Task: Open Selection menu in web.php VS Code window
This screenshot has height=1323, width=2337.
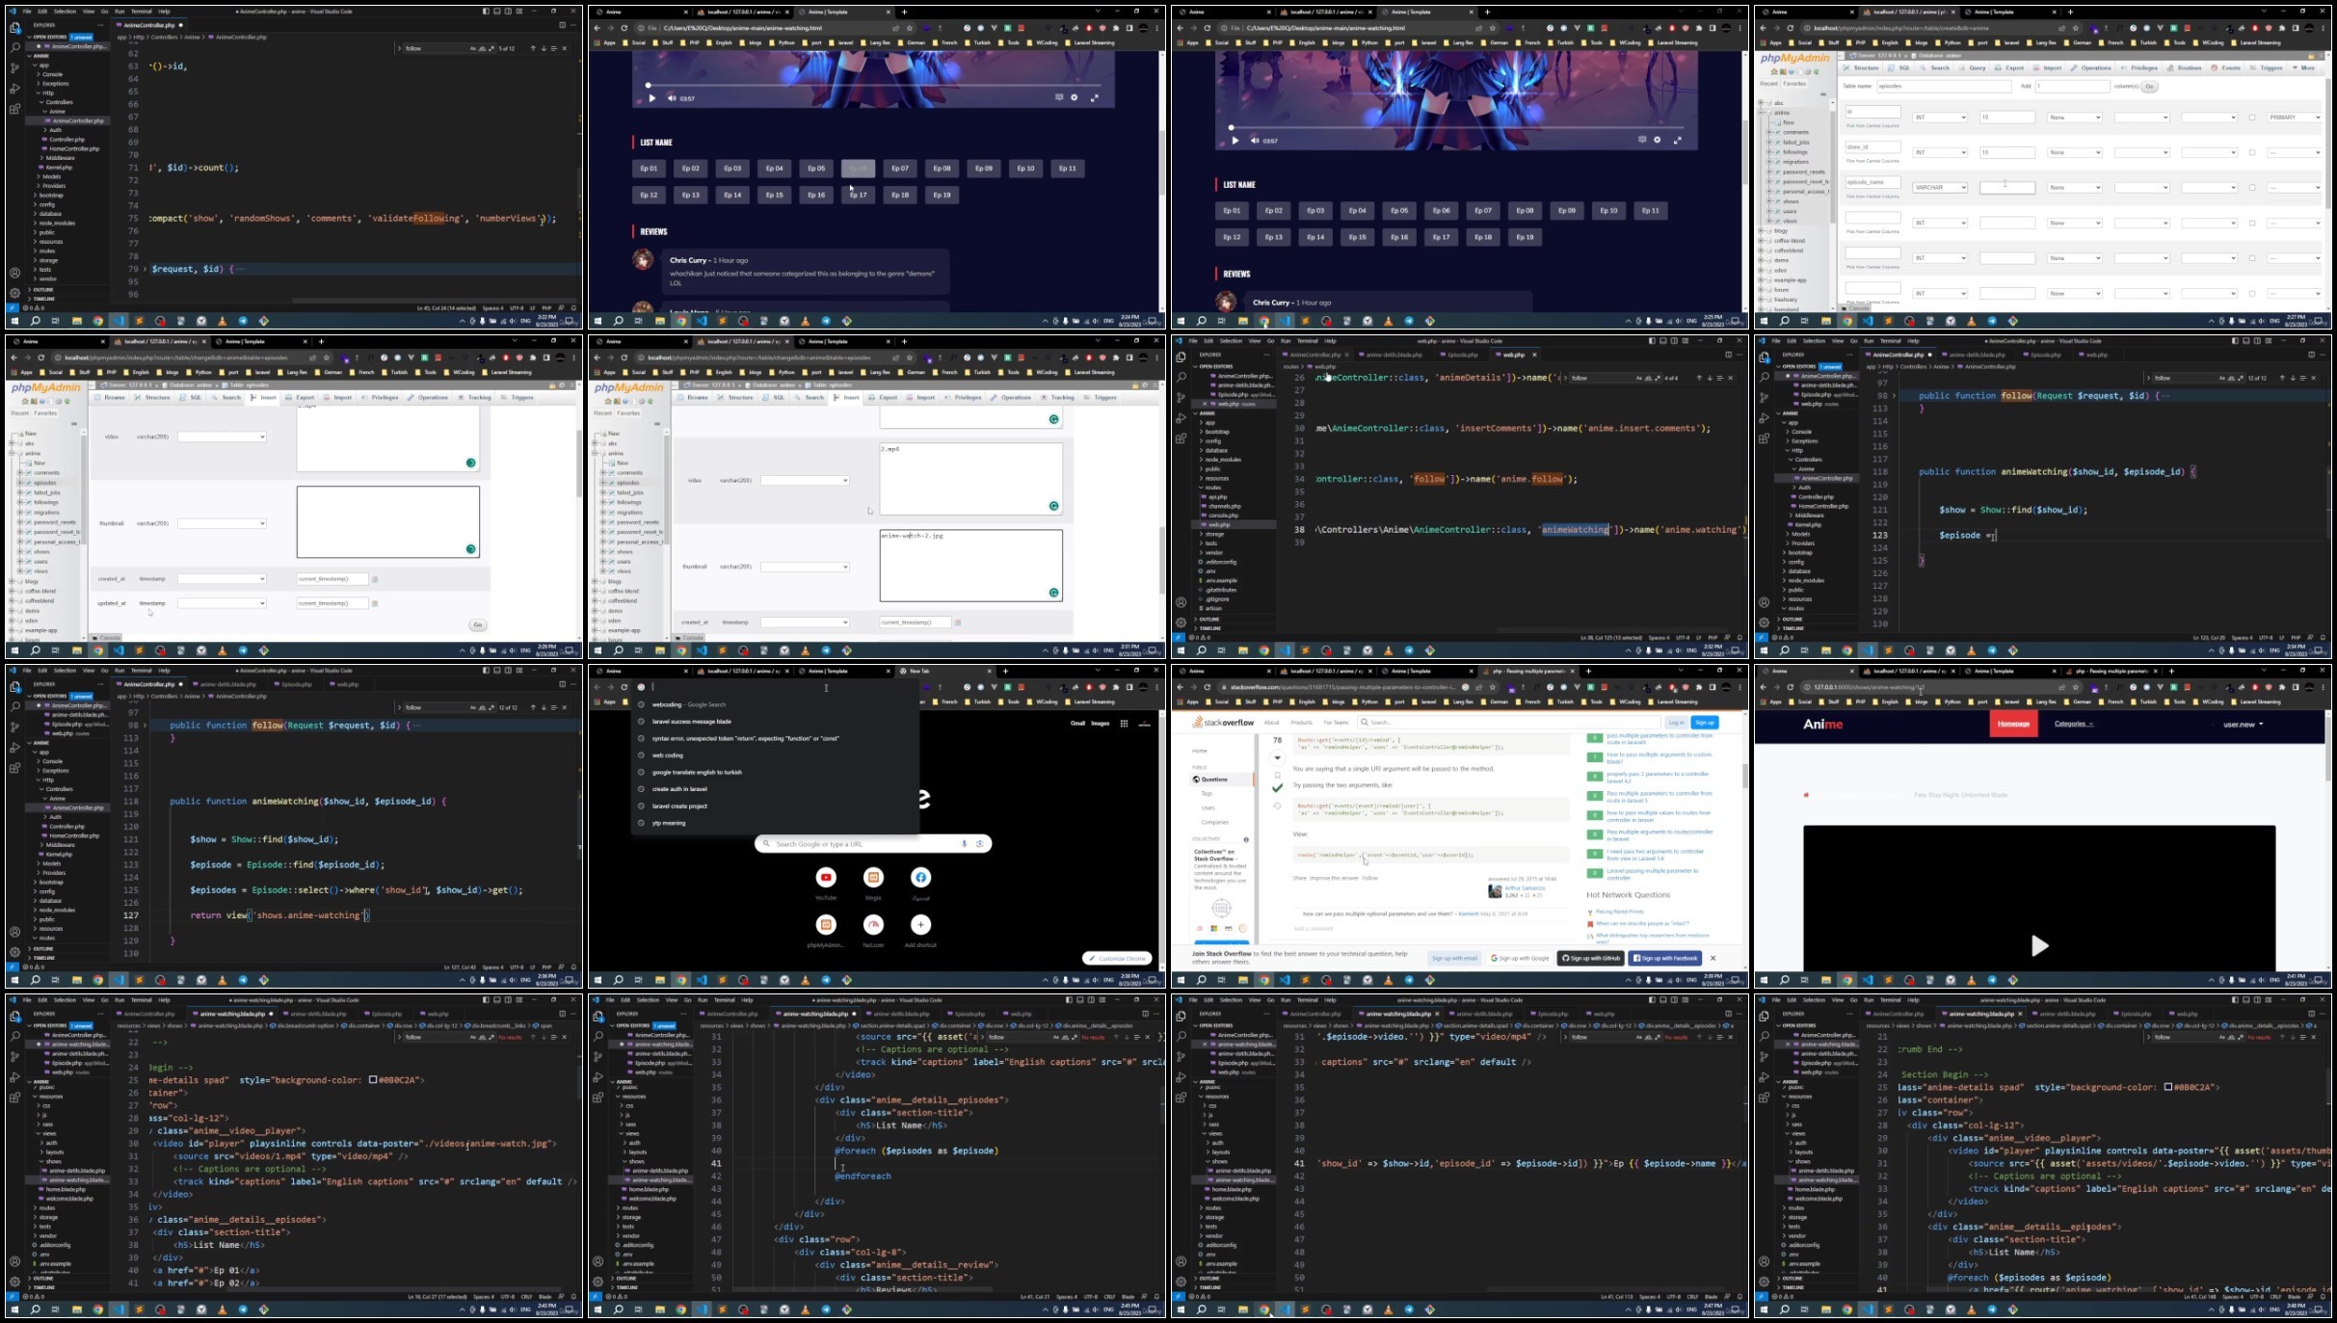Action: coord(1231,341)
